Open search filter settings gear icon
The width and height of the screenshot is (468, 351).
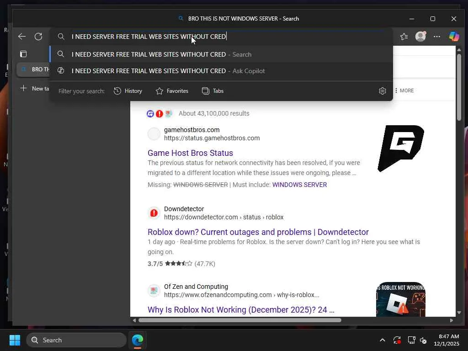383,91
